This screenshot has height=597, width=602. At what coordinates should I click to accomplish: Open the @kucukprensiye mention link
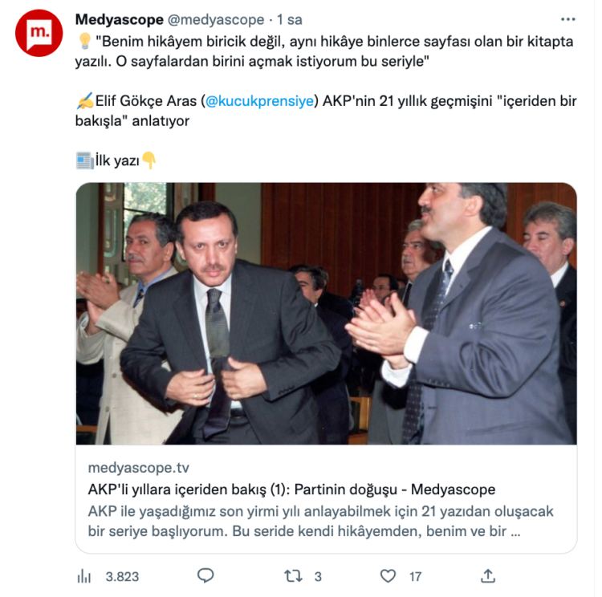[x=259, y=101]
